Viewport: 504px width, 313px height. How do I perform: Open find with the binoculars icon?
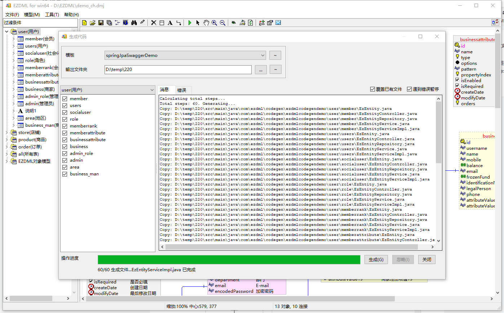[x=134, y=23]
